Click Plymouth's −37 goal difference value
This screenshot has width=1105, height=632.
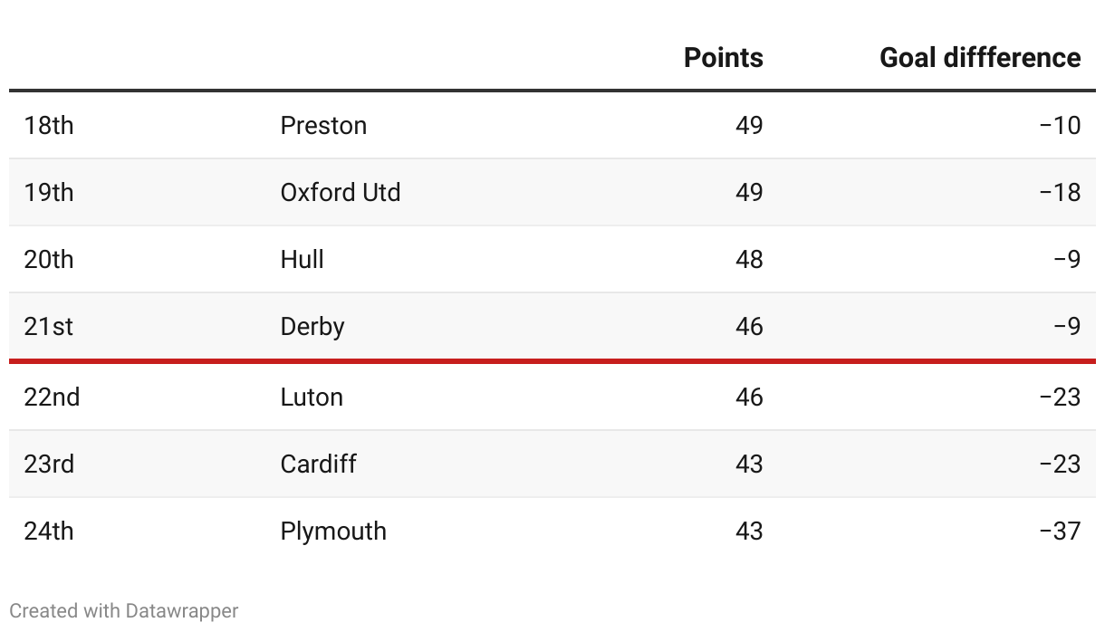click(x=1060, y=531)
